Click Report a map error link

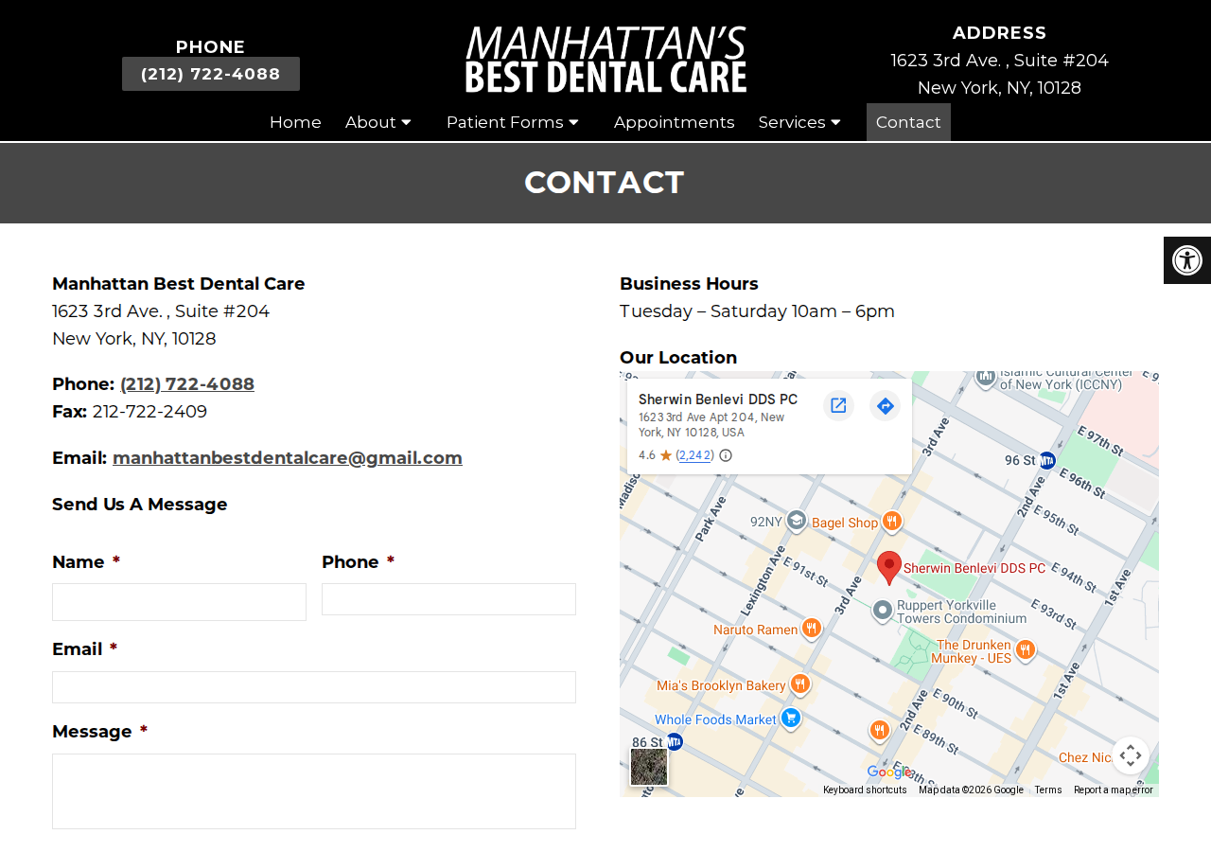click(1114, 790)
